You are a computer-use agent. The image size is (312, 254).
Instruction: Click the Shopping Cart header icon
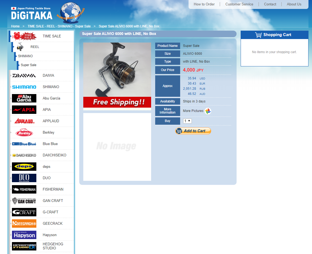258,35
